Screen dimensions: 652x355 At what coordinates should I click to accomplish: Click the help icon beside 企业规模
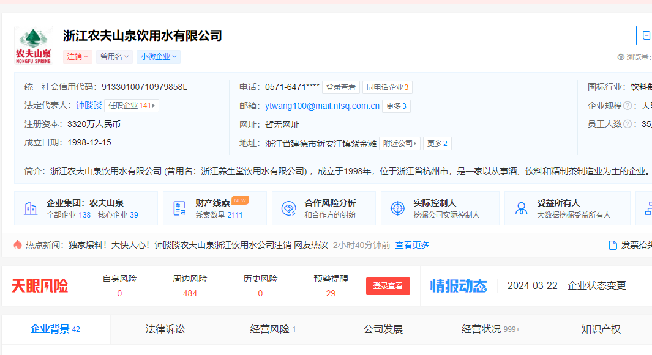pyautogui.click(x=628, y=106)
